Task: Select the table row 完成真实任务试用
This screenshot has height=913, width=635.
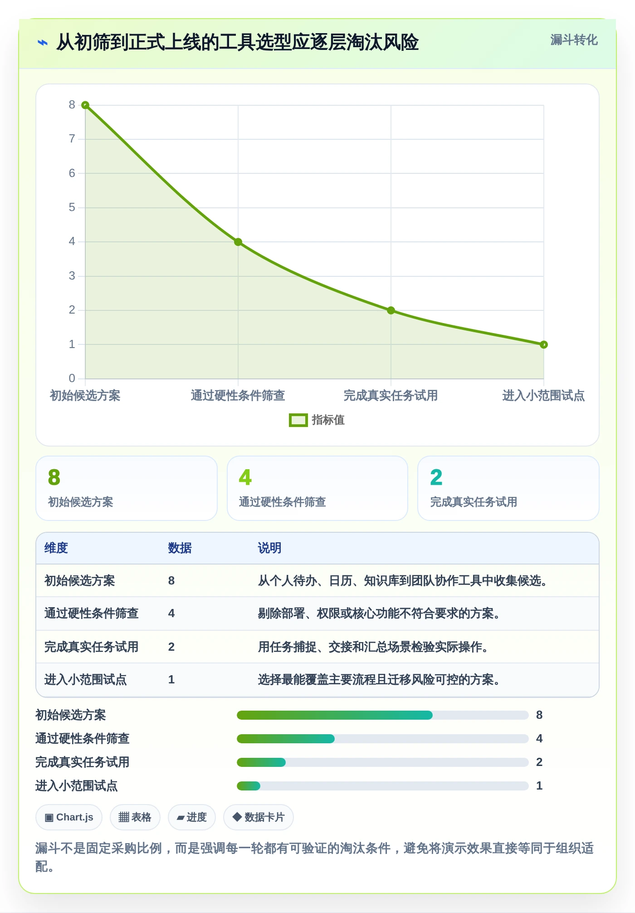Action: pos(317,647)
